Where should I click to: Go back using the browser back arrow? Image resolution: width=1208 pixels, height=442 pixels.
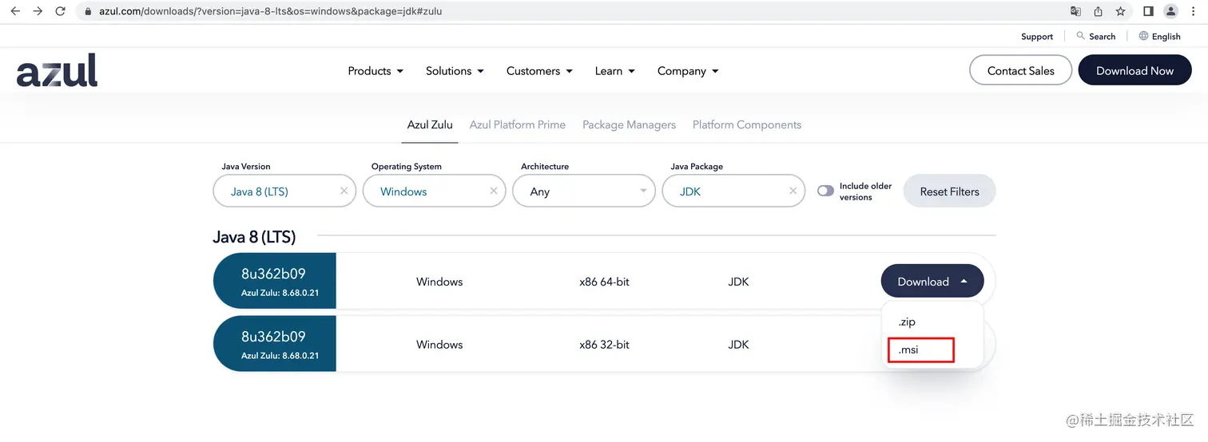[x=15, y=11]
